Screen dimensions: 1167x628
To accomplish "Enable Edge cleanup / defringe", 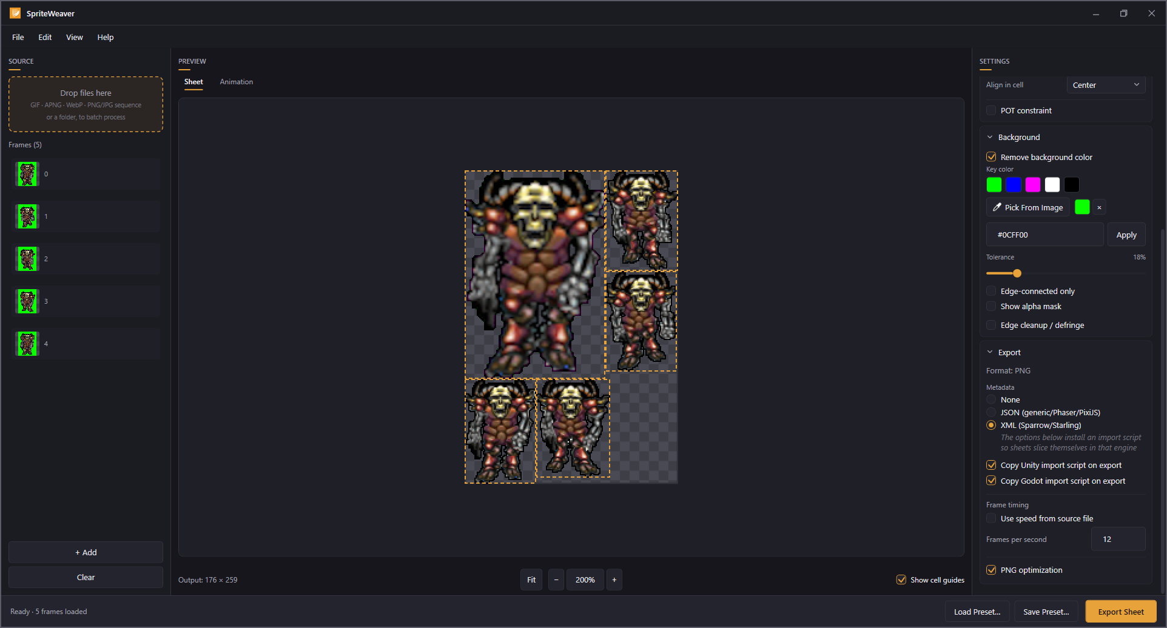I will (991, 325).
